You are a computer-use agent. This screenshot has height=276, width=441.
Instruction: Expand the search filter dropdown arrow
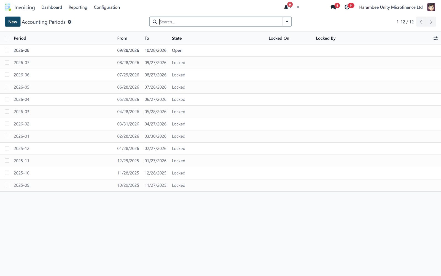287,22
